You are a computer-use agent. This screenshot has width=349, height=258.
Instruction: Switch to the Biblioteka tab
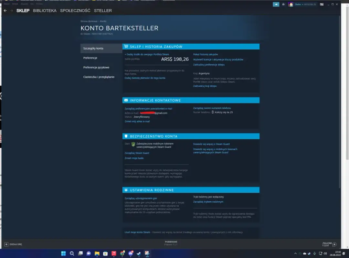45,10
